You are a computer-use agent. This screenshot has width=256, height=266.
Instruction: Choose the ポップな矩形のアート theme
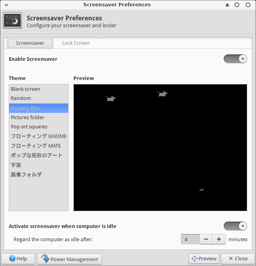pos(39,155)
